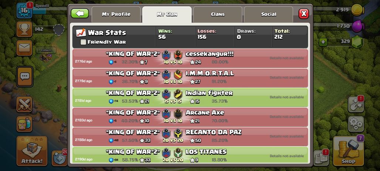Open the mail inbox icon
Image resolution: width=380 pixels, height=171 pixels.
(x=24, y=48)
